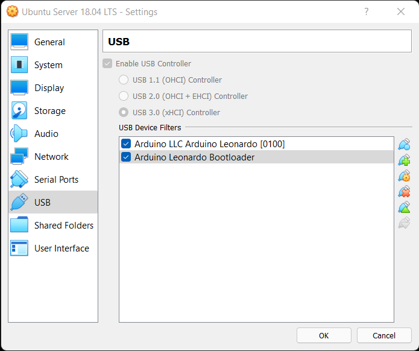419x351 pixels.
Task: Select USB 2.0 (OHCI + EHCI) Controller radio
Action: click(124, 96)
